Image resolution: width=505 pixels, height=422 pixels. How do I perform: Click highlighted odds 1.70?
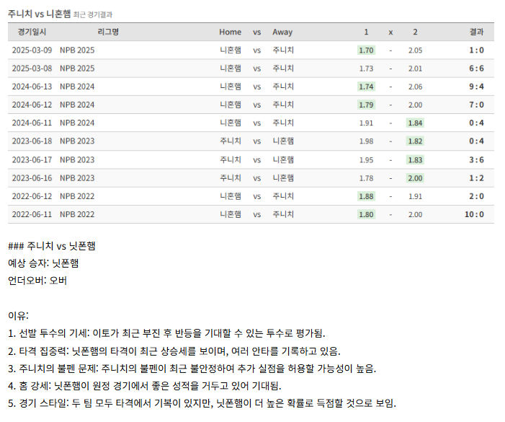366,50
